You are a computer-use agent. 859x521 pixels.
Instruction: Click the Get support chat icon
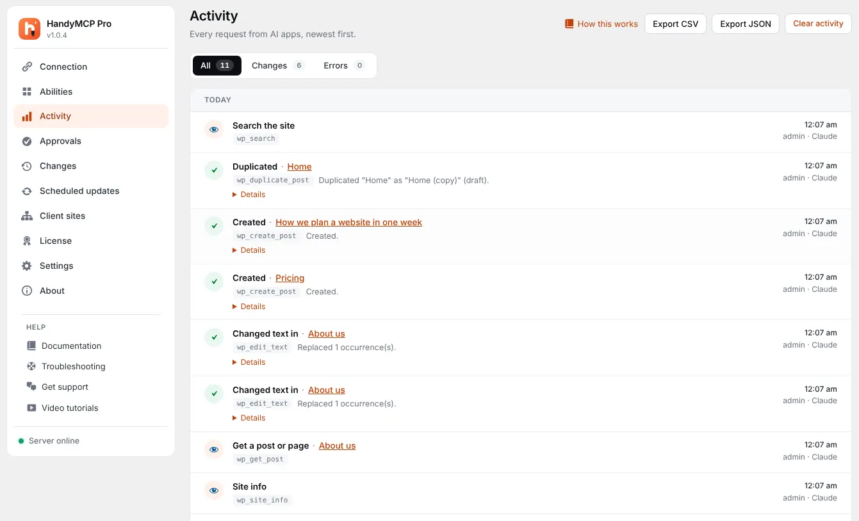click(x=31, y=387)
